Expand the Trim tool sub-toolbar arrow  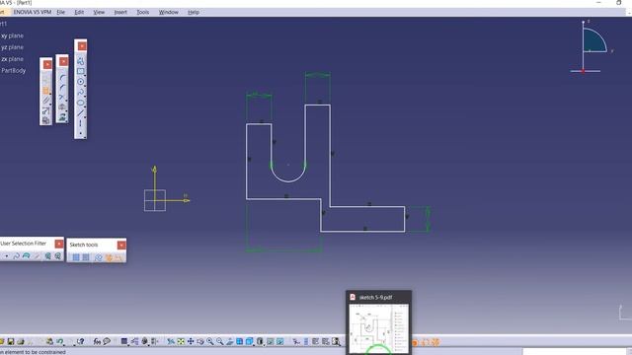66,101
